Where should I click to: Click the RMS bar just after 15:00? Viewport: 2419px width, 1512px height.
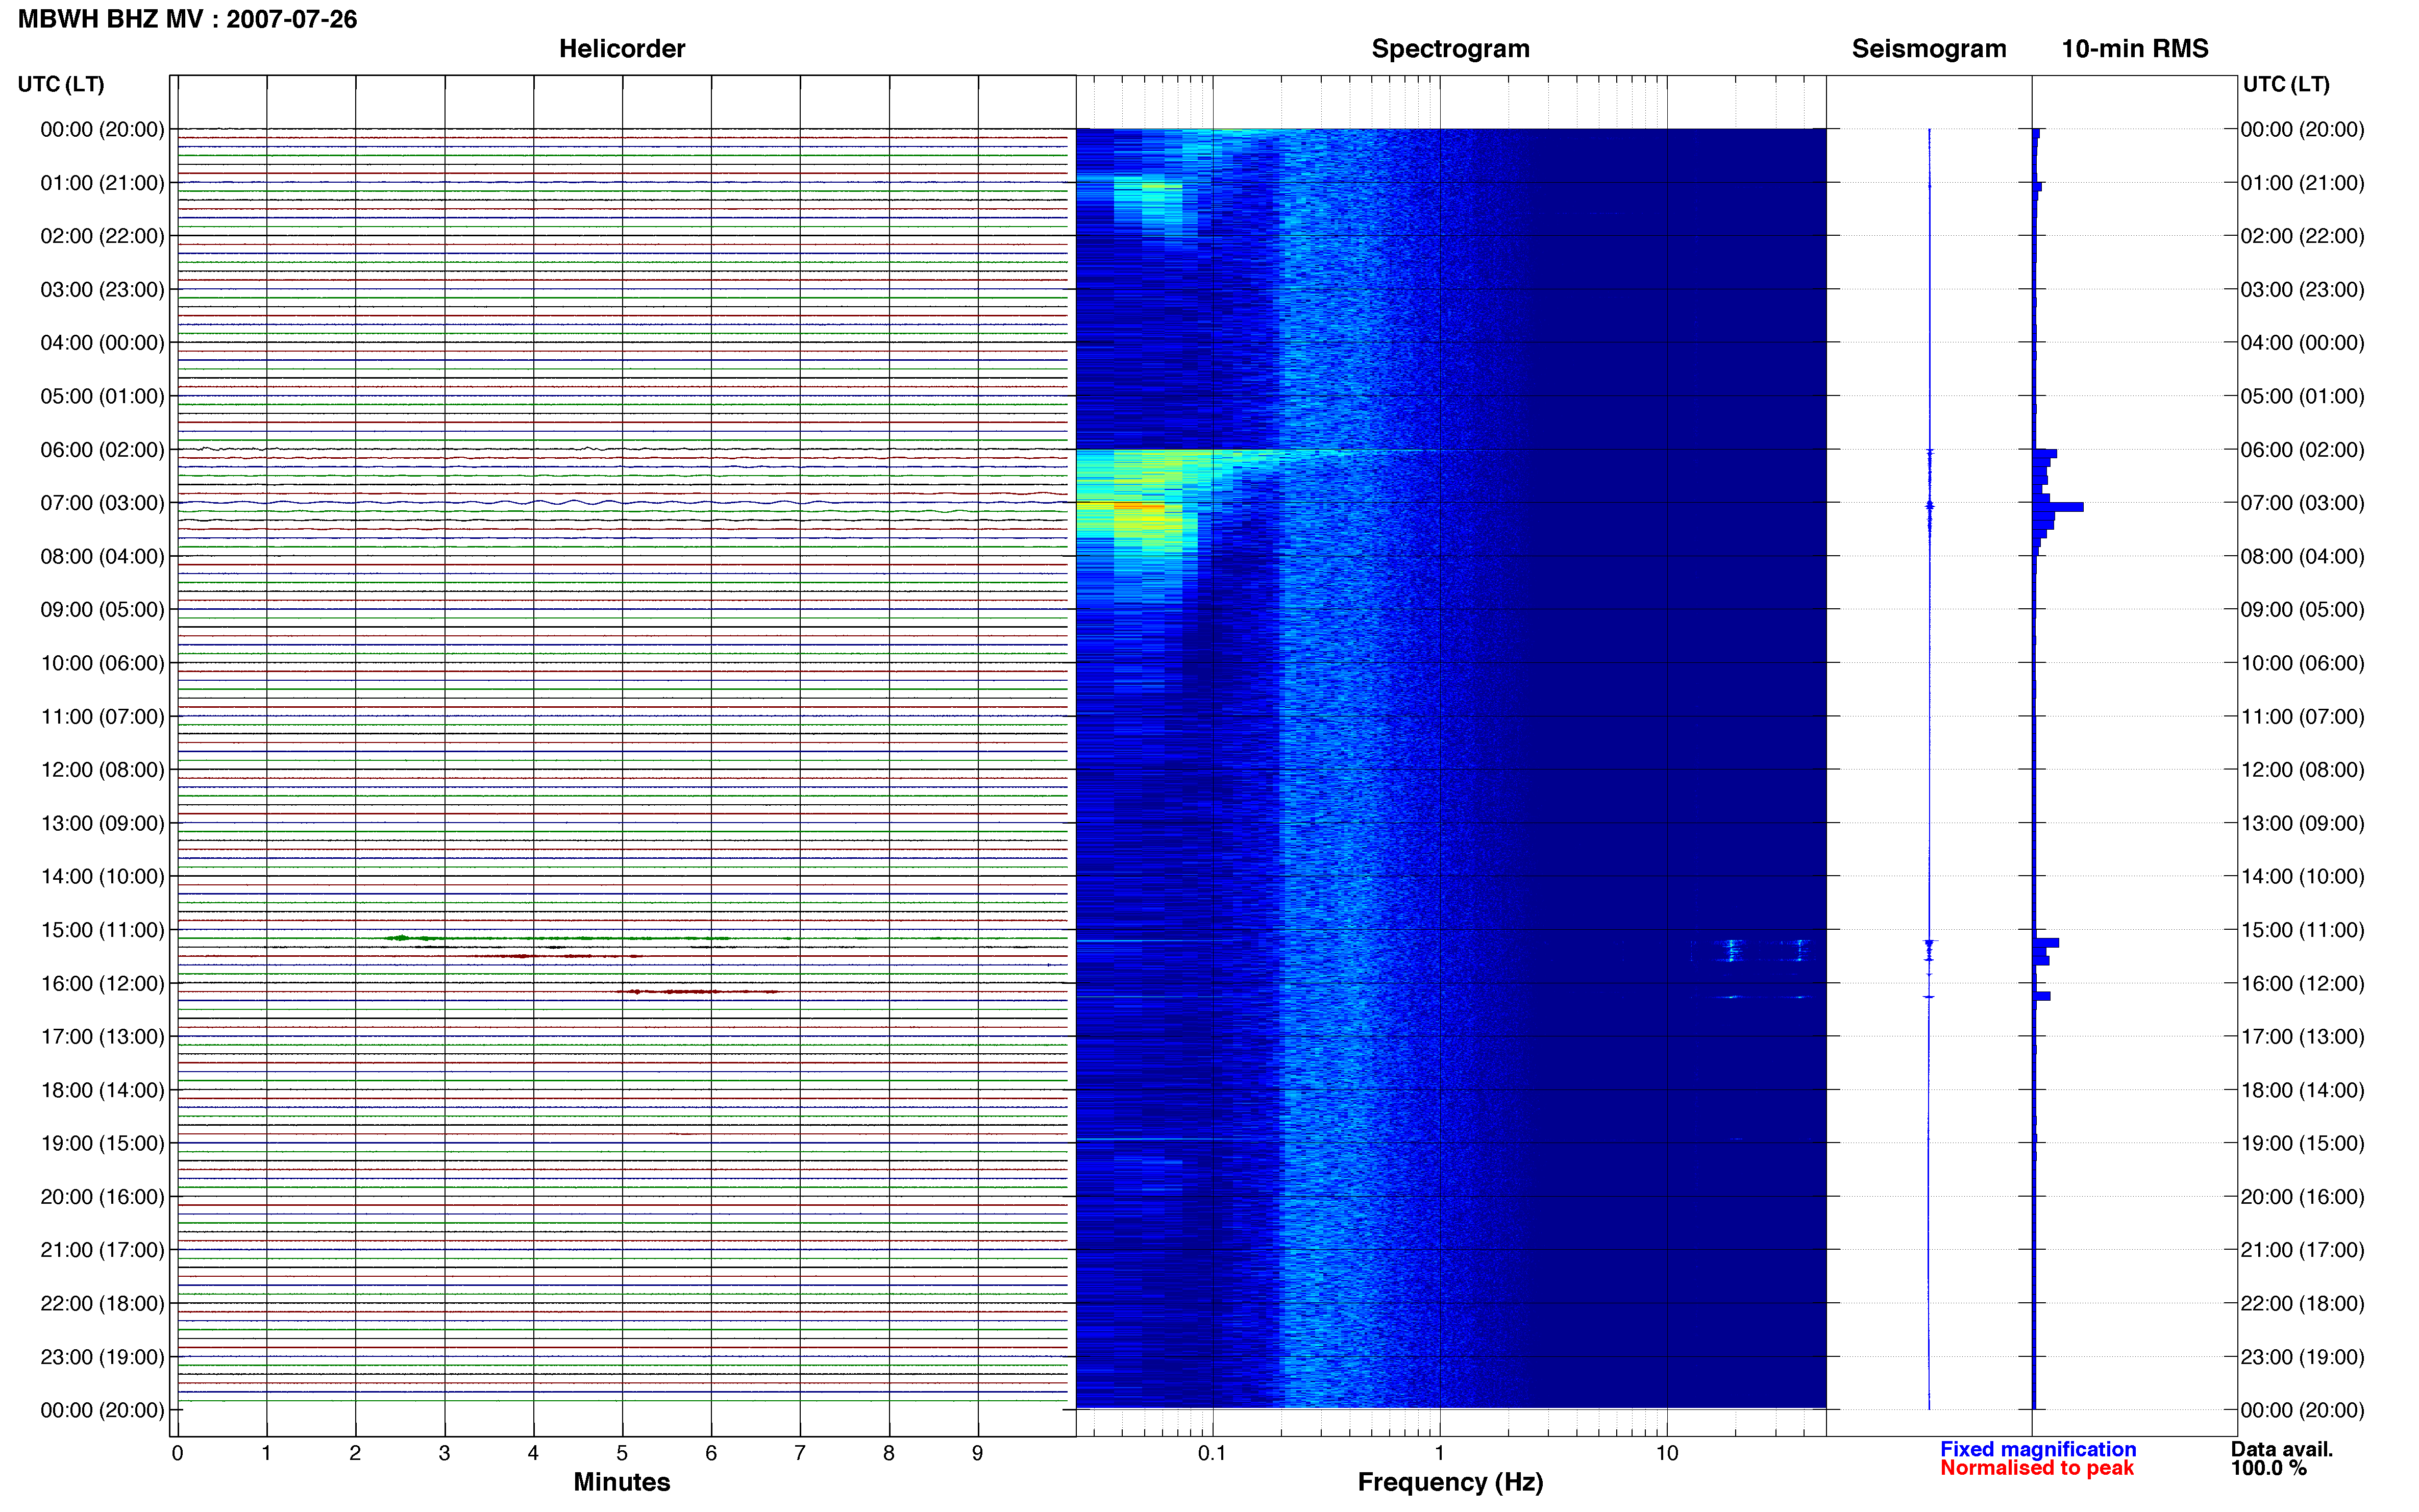point(2046,942)
